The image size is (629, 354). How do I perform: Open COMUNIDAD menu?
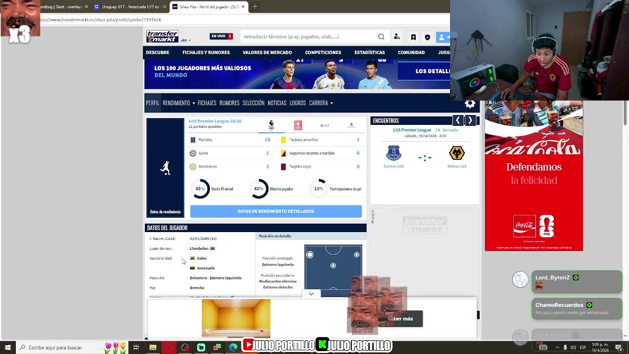pos(411,52)
